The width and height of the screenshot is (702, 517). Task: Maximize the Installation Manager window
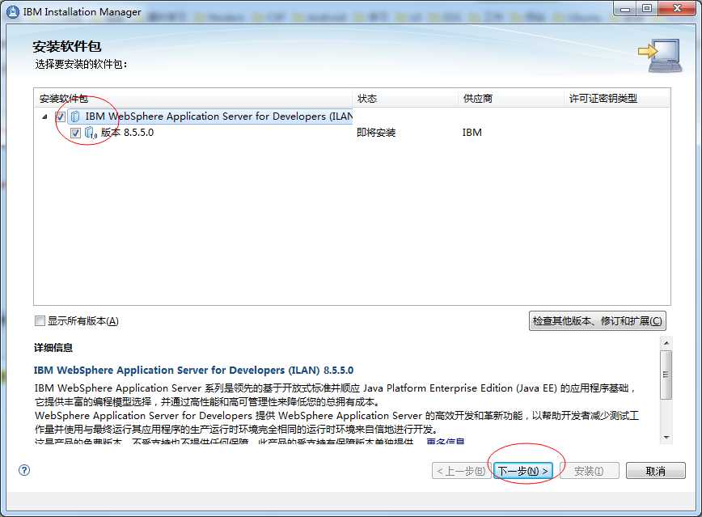[647, 9]
